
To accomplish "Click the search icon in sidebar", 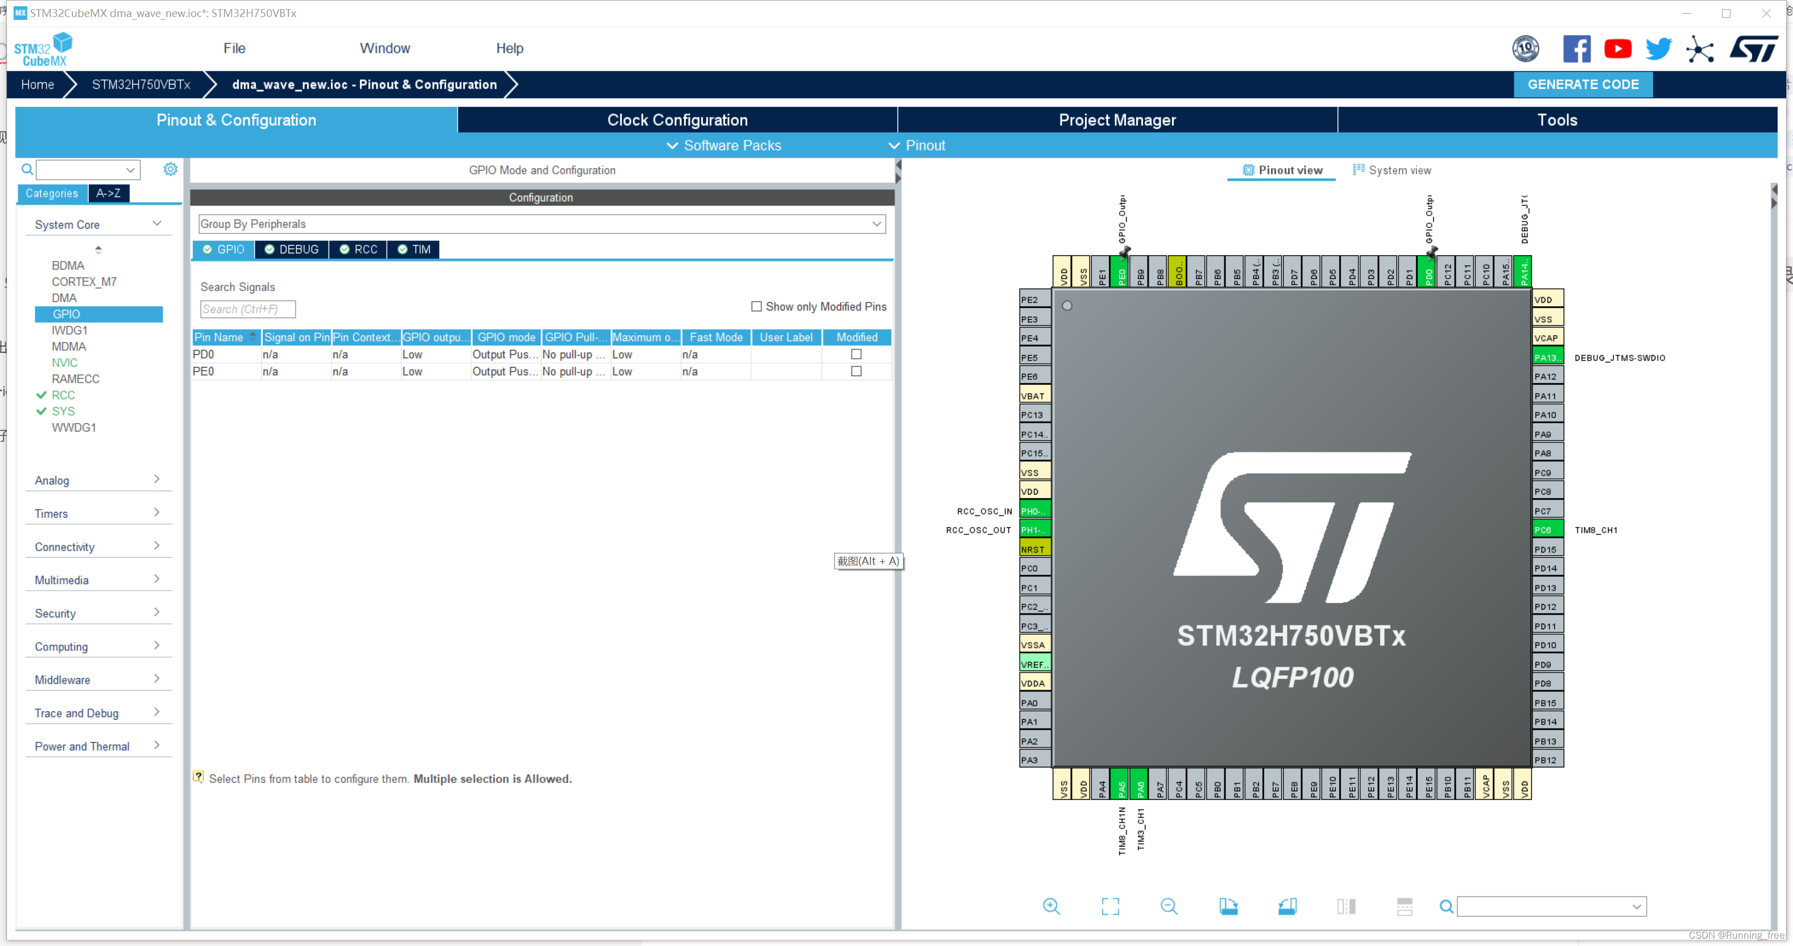I will pyautogui.click(x=25, y=169).
